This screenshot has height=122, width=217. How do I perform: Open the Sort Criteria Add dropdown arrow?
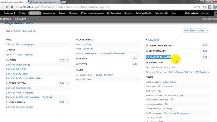tap(67, 102)
